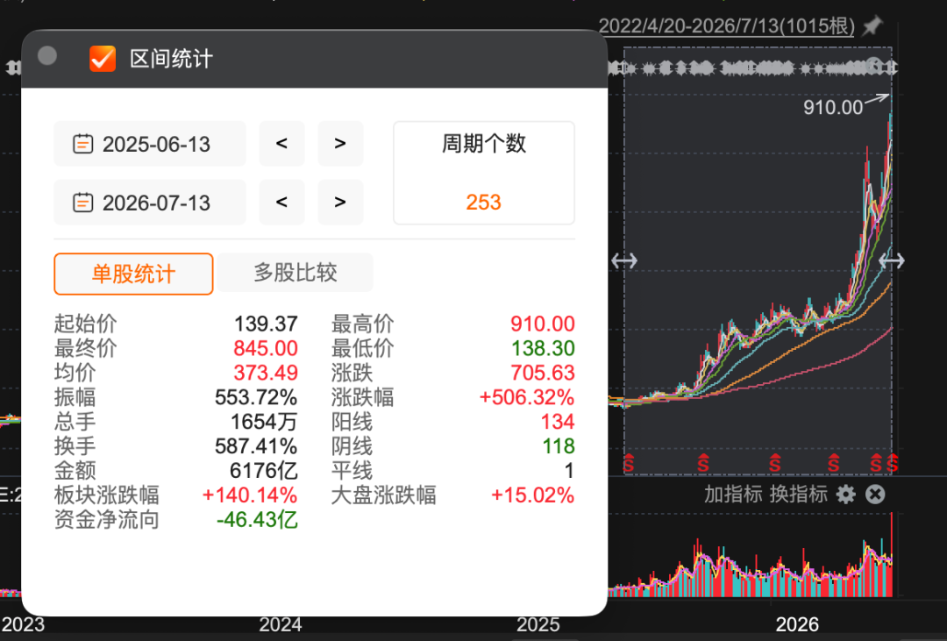947x641 pixels.
Task: Click the 涨跌幅 value +506.32%
Action: pos(527,397)
